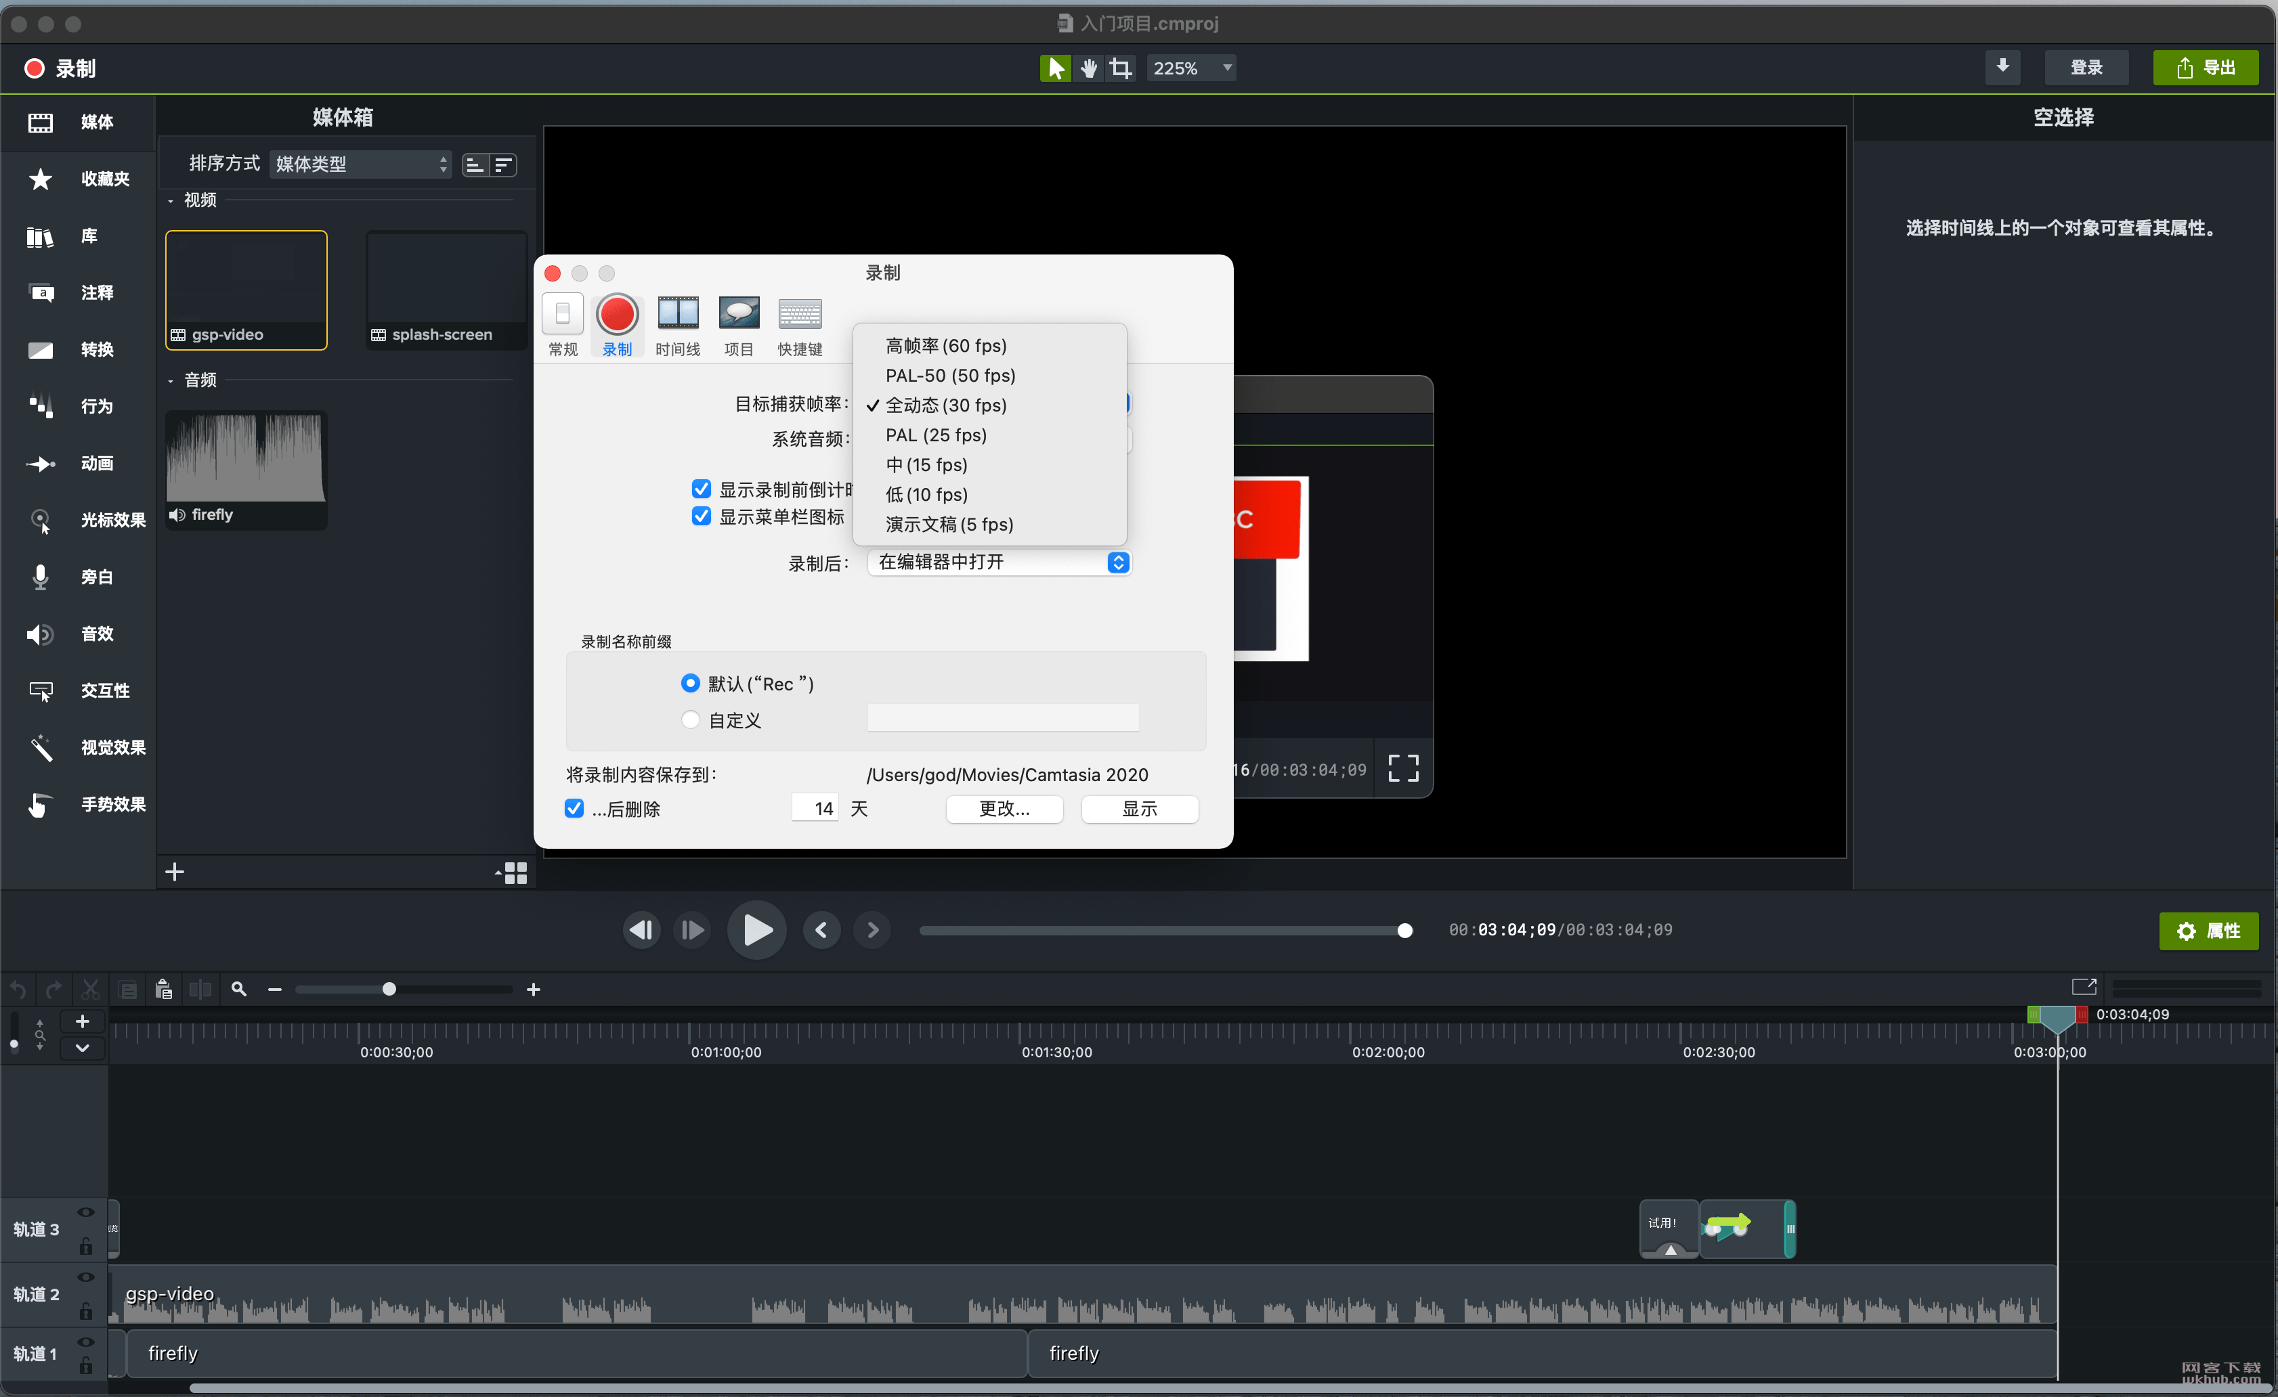
Task: Click the 登录 sign-in button
Action: 2086,68
